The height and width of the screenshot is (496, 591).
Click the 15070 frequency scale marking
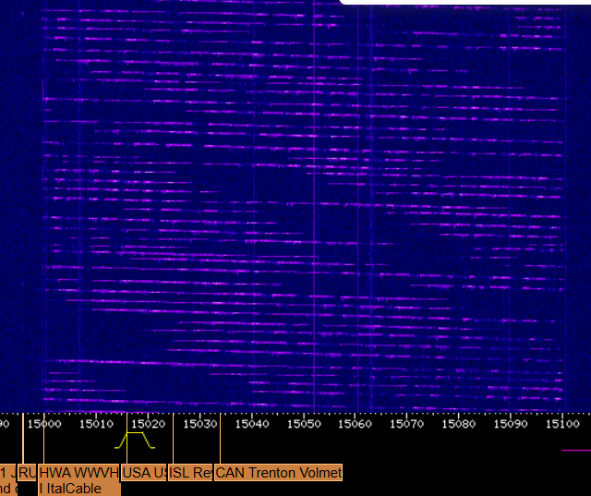pos(407,424)
